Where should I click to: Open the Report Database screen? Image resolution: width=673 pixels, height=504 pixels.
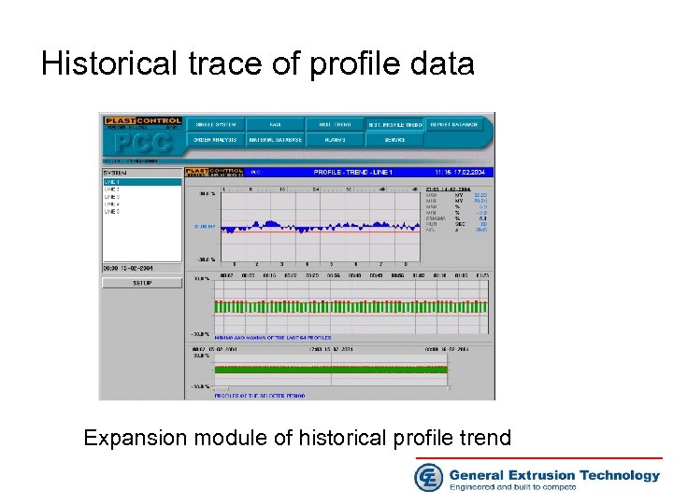[454, 125]
